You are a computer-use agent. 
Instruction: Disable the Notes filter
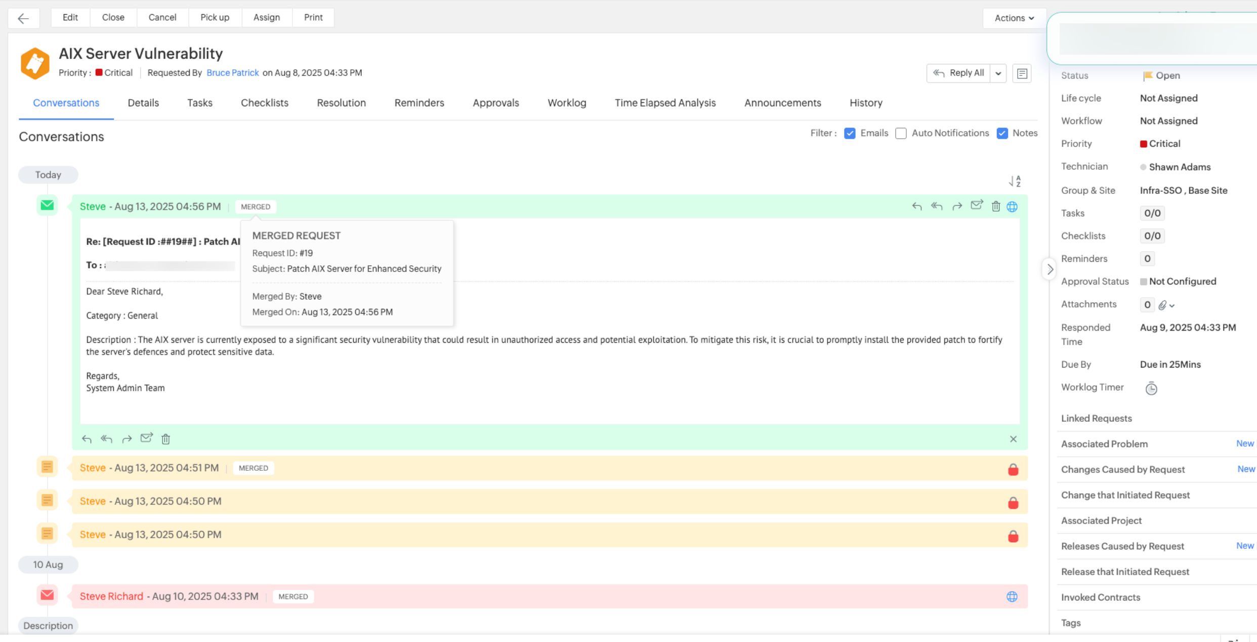pyautogui.click(x=1002, y=133)
